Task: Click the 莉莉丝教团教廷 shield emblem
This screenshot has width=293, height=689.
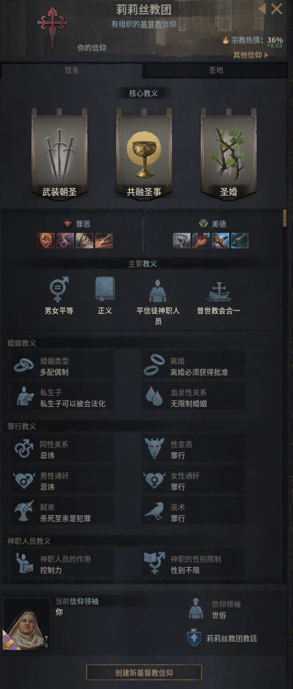Action: coord(194,638)
